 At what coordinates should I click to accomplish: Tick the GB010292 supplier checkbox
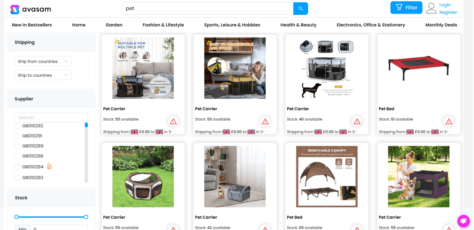pyautogui.click(x=18, y=126)
